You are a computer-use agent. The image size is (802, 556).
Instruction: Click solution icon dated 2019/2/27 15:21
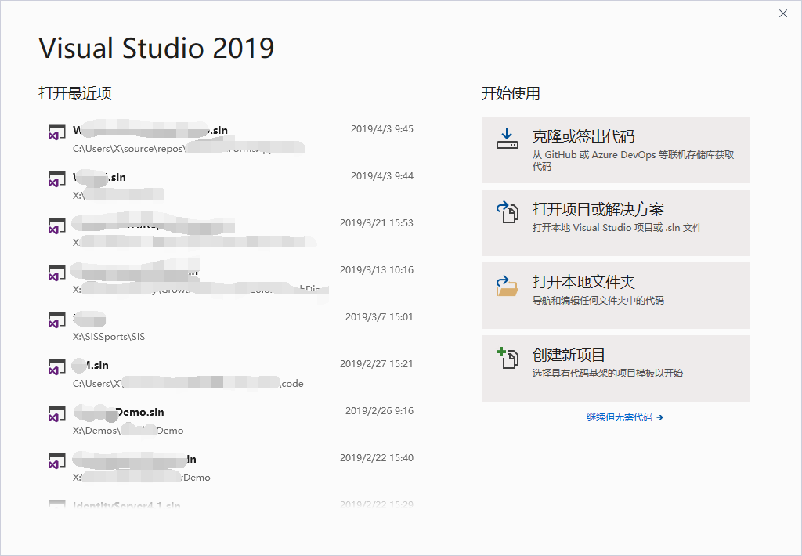[56, 366]
